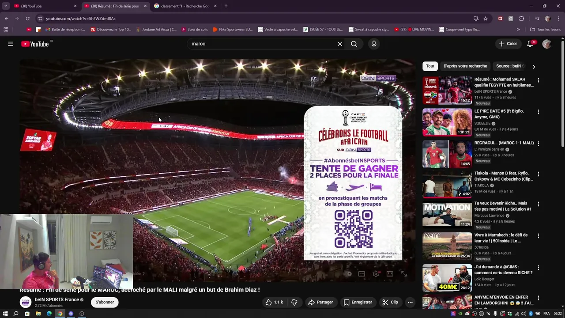Open more actions three-dot button below video

(410, 302)
